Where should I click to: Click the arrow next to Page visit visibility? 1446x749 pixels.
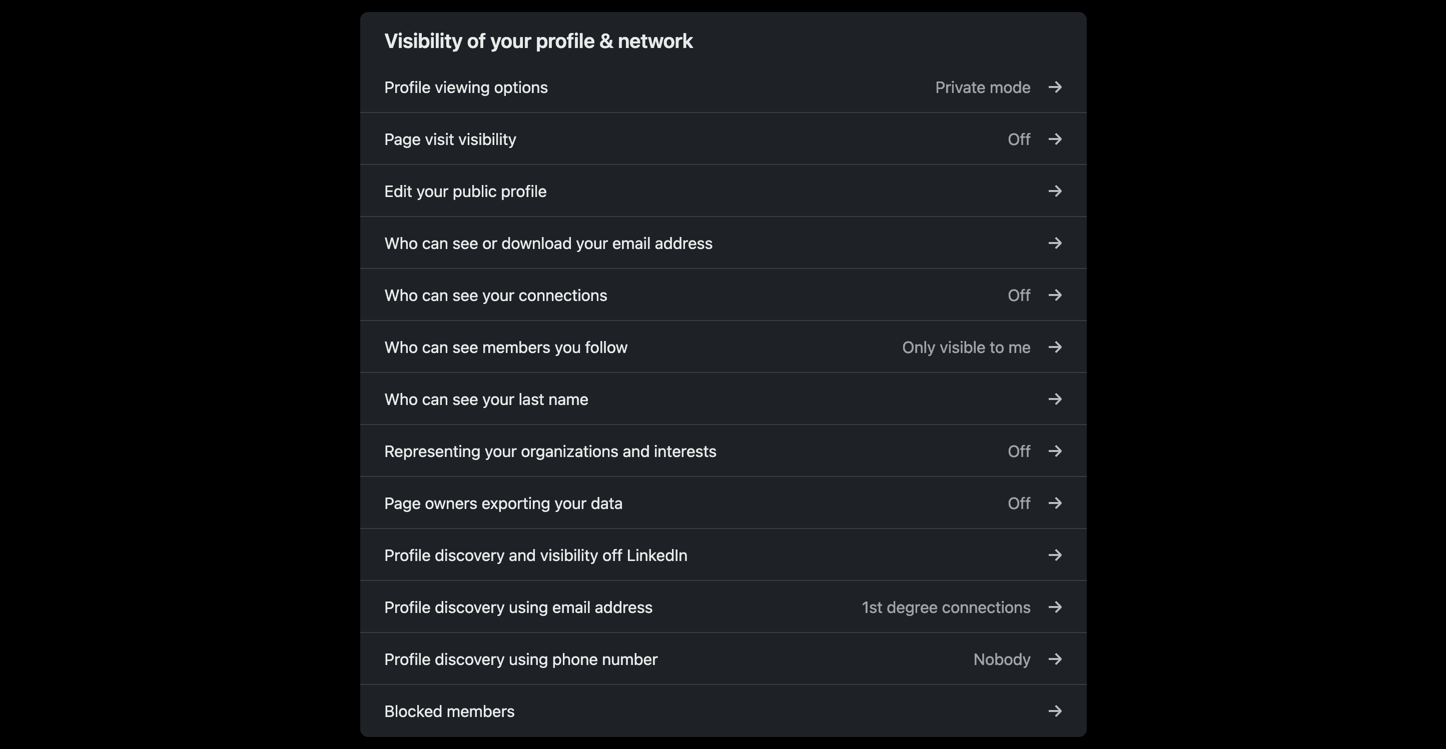[1055, 138]
